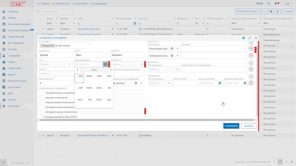Image resolution: width=296 pixels, height=166 pixels.
Task: Open certificate start date calendar
Action: click(x=220, y=83)
